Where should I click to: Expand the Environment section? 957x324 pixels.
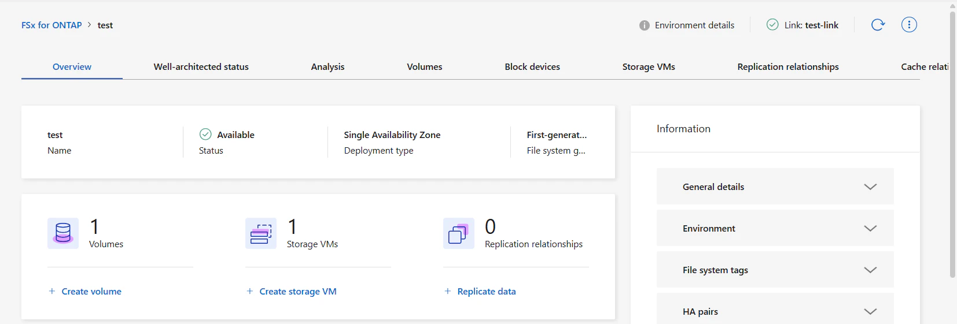pos(775,228)
